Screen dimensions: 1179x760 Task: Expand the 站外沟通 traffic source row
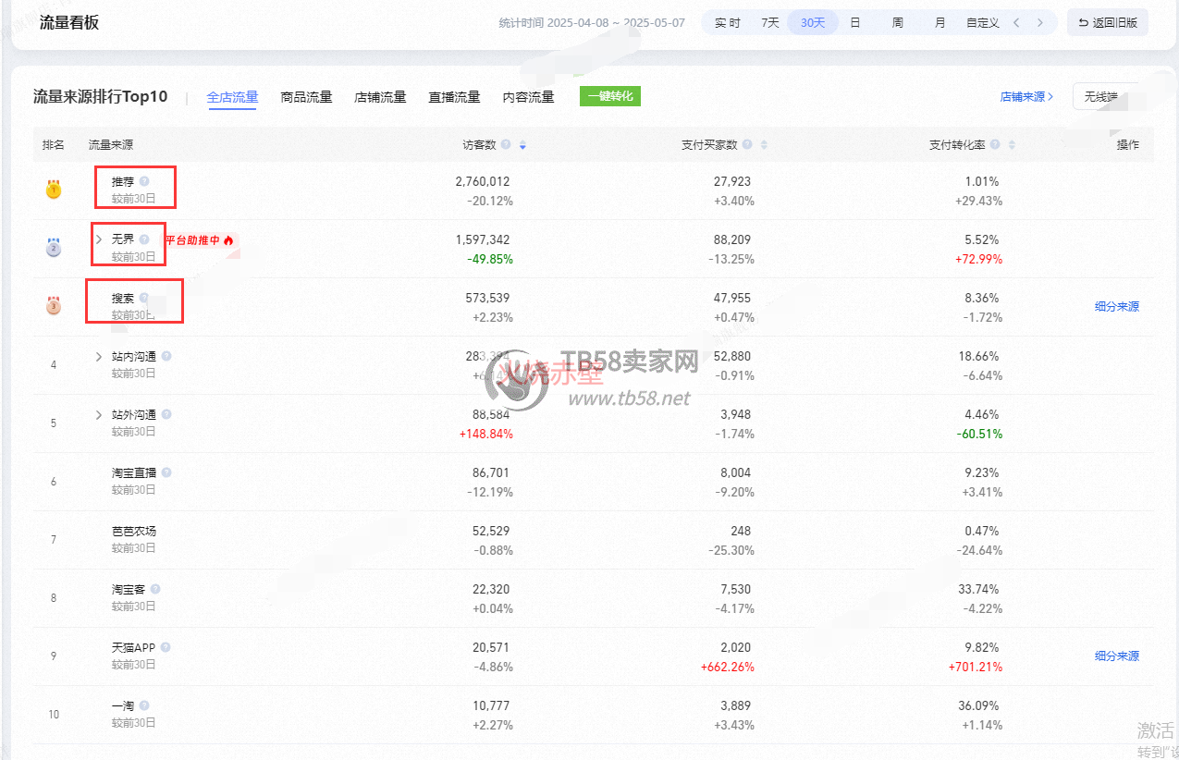99,414
